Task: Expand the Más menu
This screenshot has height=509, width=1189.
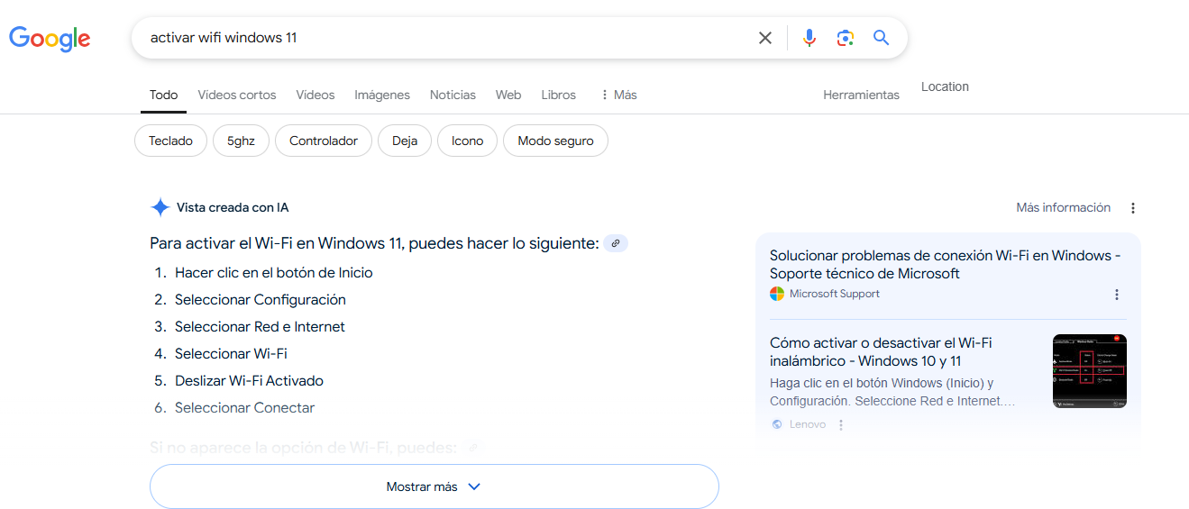Action: 618,95
